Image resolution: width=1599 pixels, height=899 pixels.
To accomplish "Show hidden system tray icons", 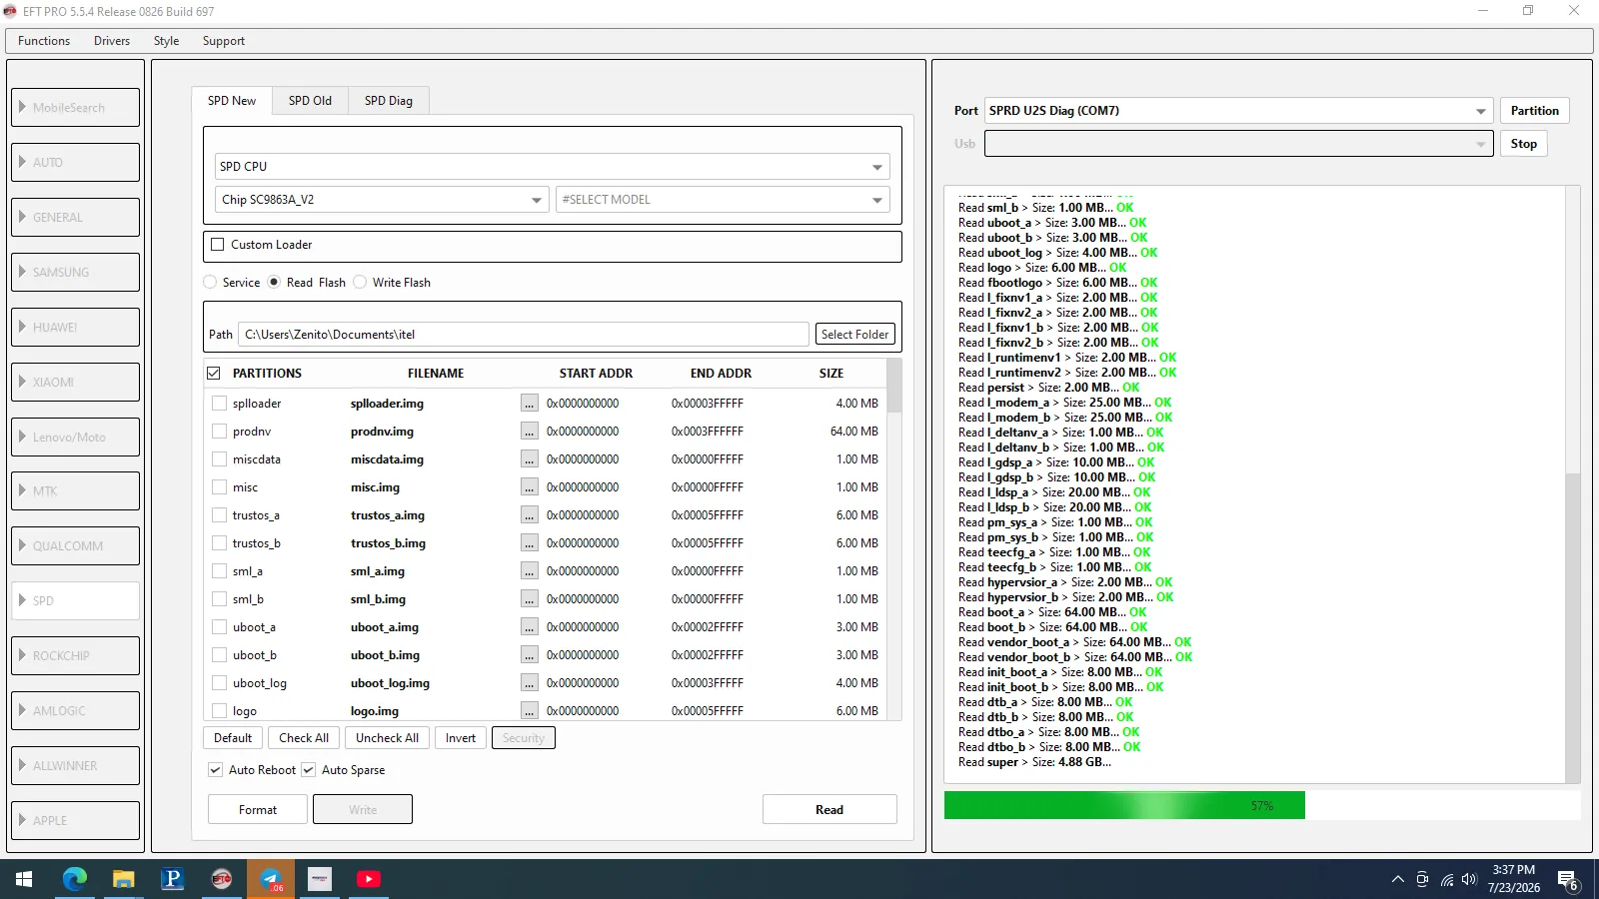I will [x=1397, y=879].
